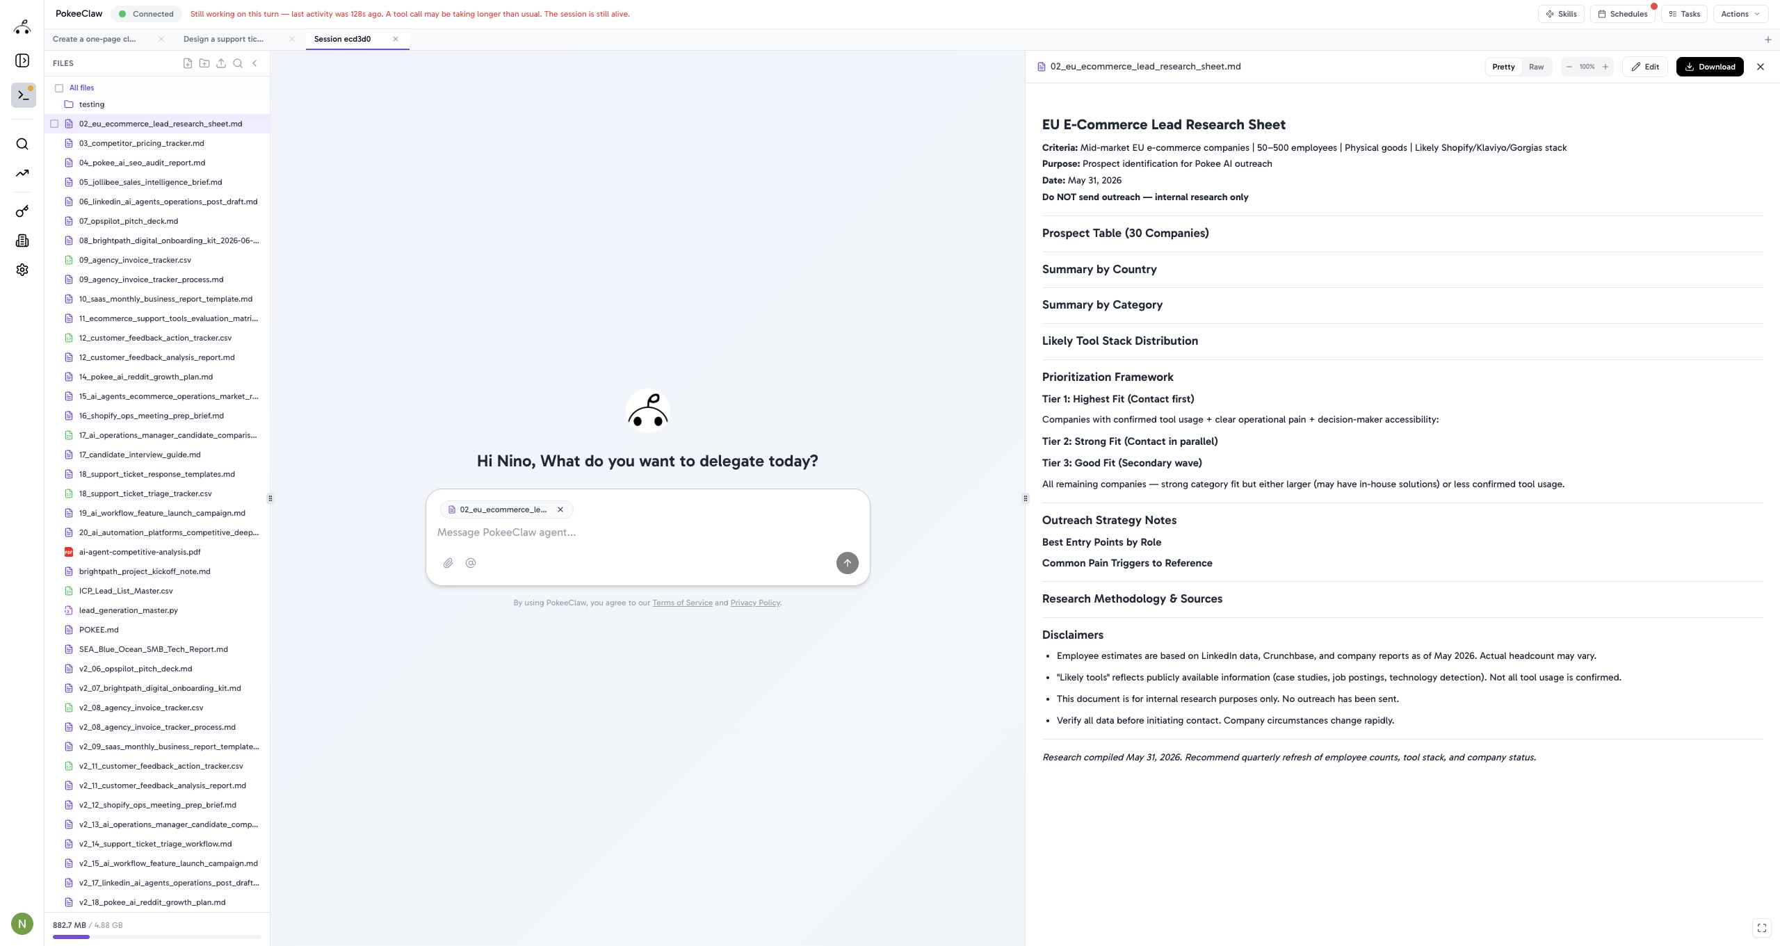Search files using the Files header magnifier
The height and width of the screenshot is (946, 1780).
238,63
